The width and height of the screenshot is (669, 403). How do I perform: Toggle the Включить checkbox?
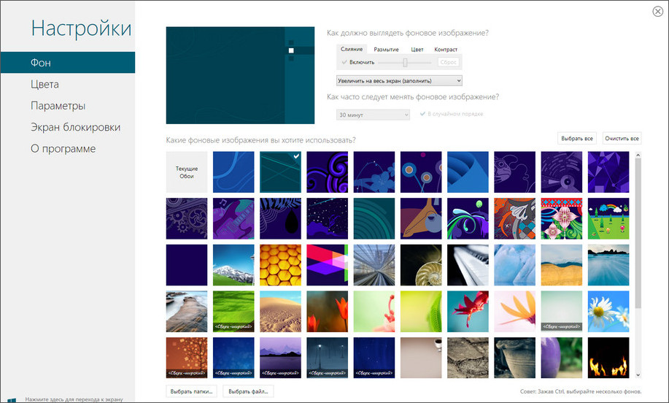tap(358, 62)
